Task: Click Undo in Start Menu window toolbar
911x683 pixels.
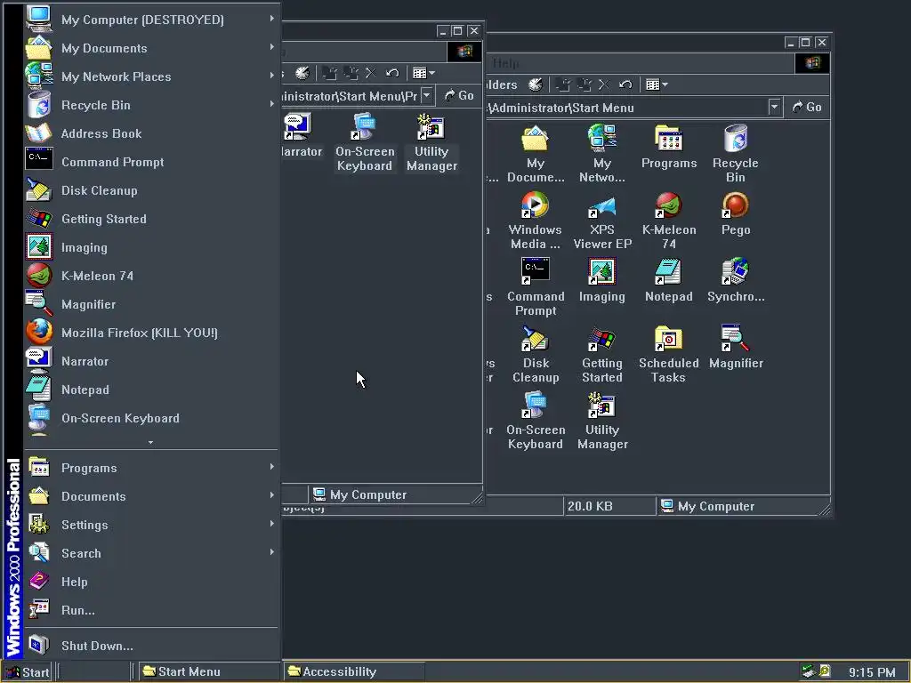Action: click(x=625, y=84)
